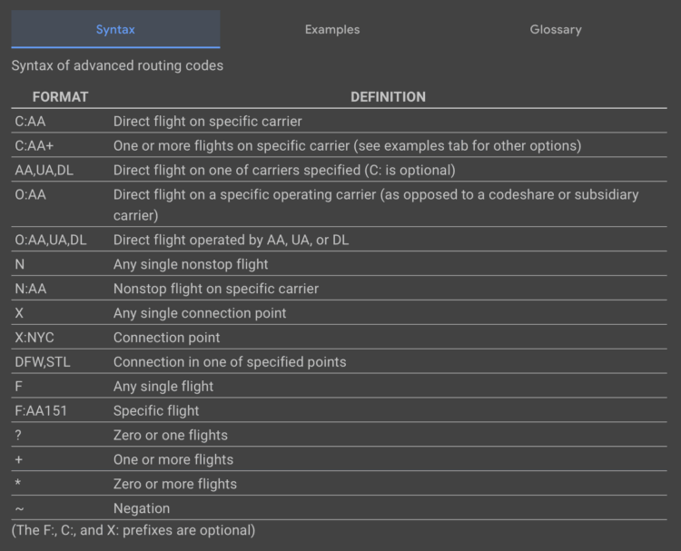
Task: Click the Negation definition text
Action: [141, 508]
